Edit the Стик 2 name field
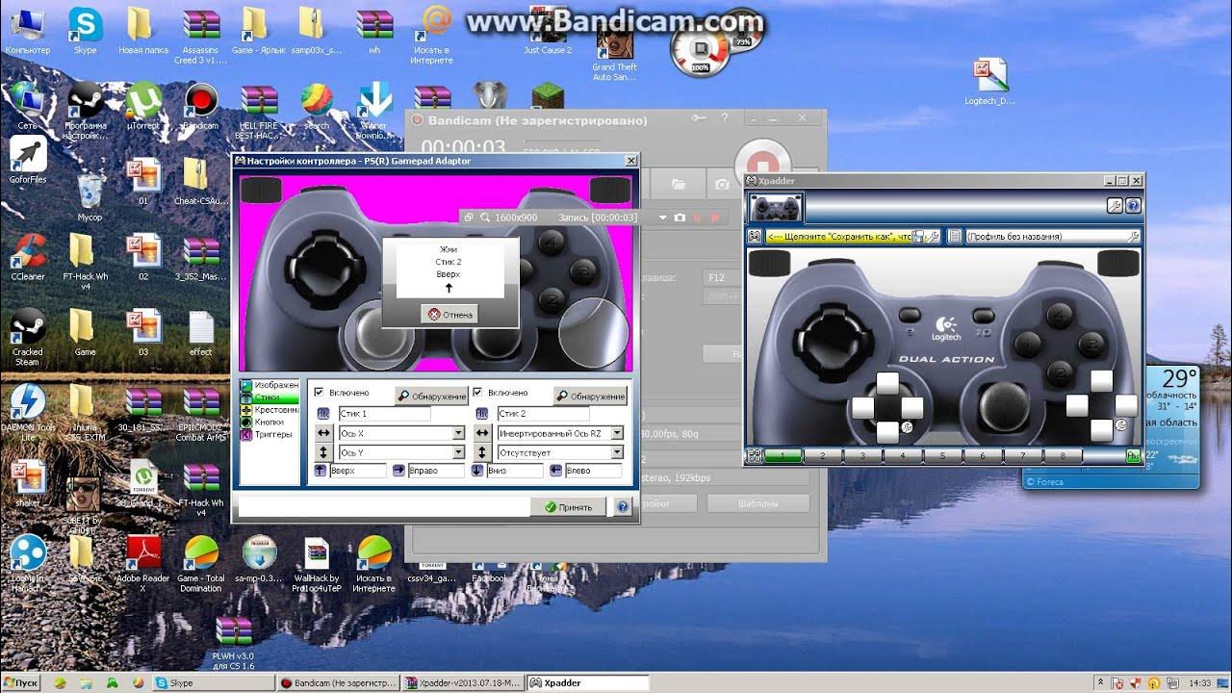Screen dimensions: 1232x693 click(542, 414)
